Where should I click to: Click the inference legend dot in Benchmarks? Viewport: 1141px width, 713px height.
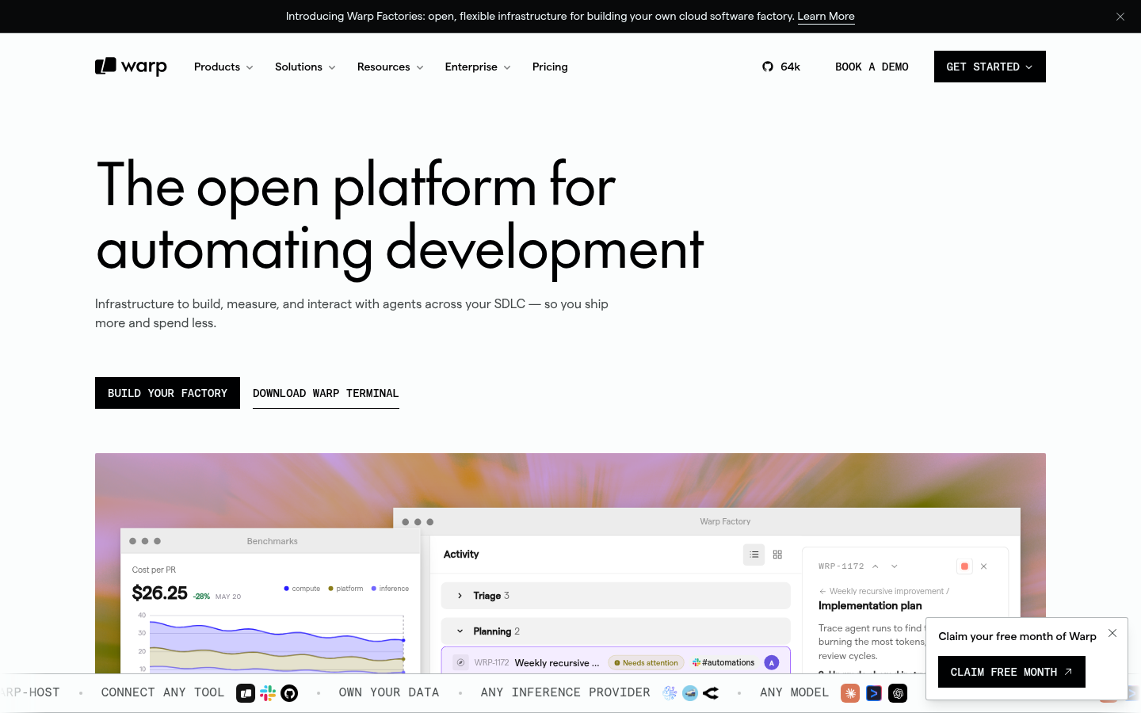tap(374, 589)
